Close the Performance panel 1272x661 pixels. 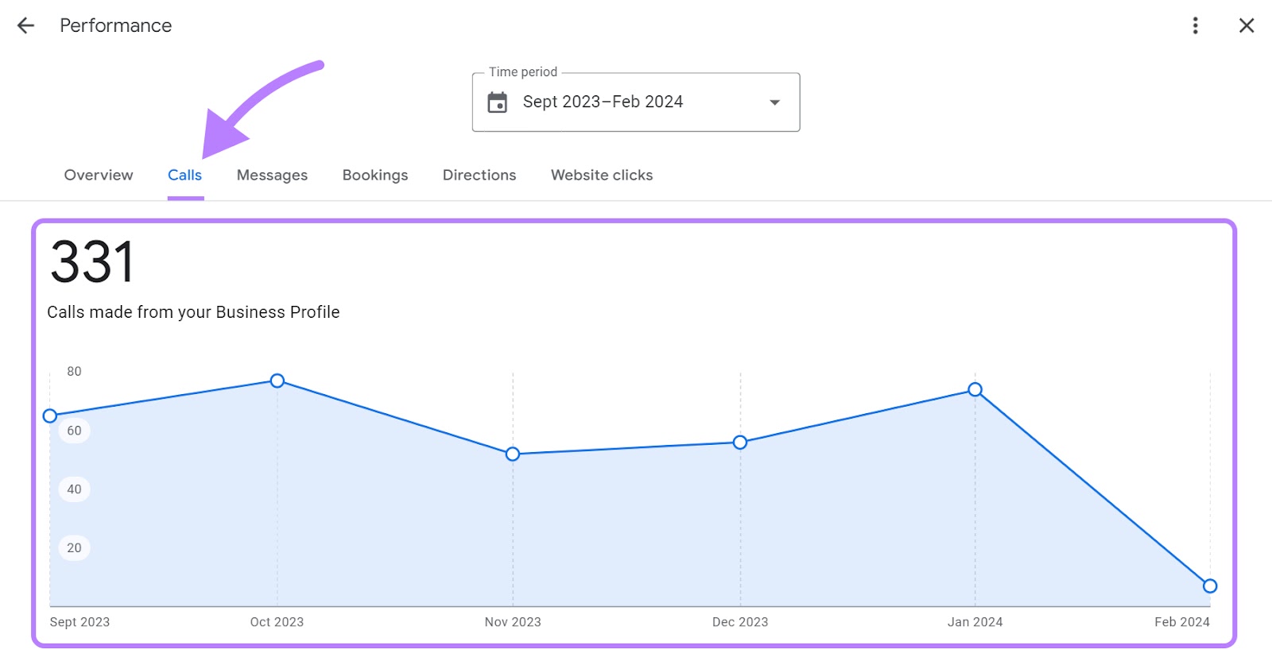(1246, 25)
